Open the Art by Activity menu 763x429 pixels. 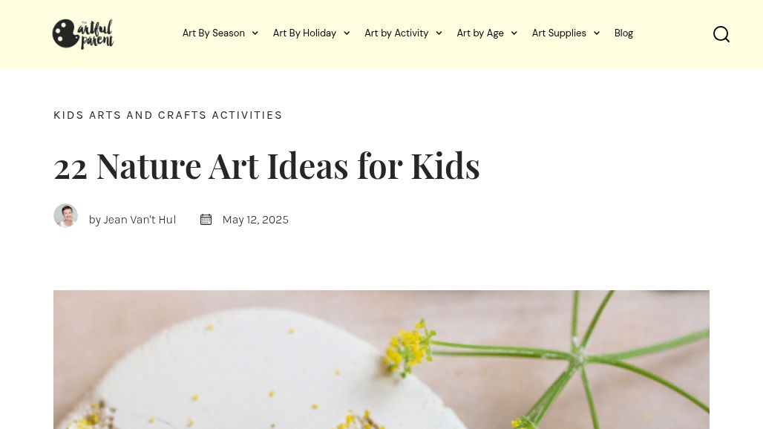pyautogui.click(x=396, y=33)
